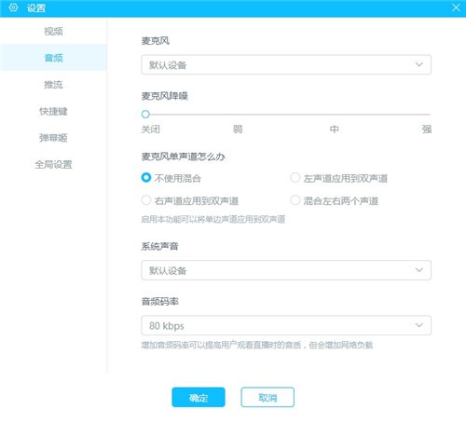466x423 pixels.
Task: Set noise reduction to 关闭
Action: pyautogui.click(x=151, y=129)
